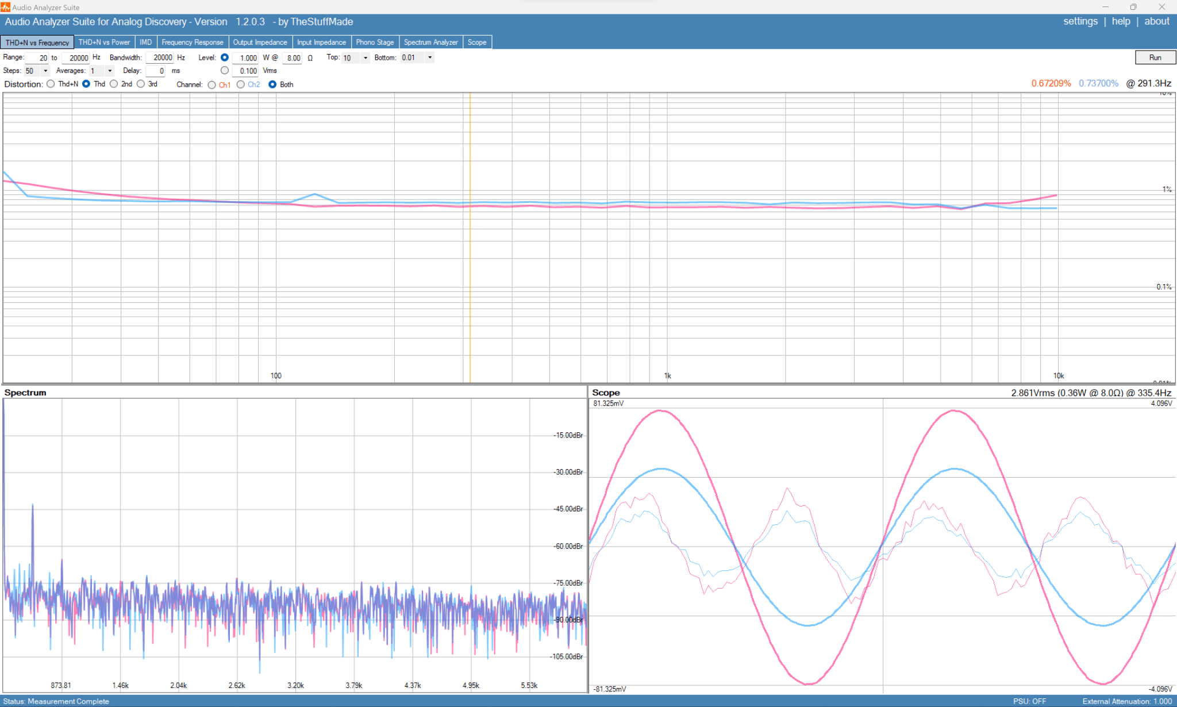1177x707 pixels.
Task: Click the @ 291.3Hz cursor readout
Action: coord(1148,83)
